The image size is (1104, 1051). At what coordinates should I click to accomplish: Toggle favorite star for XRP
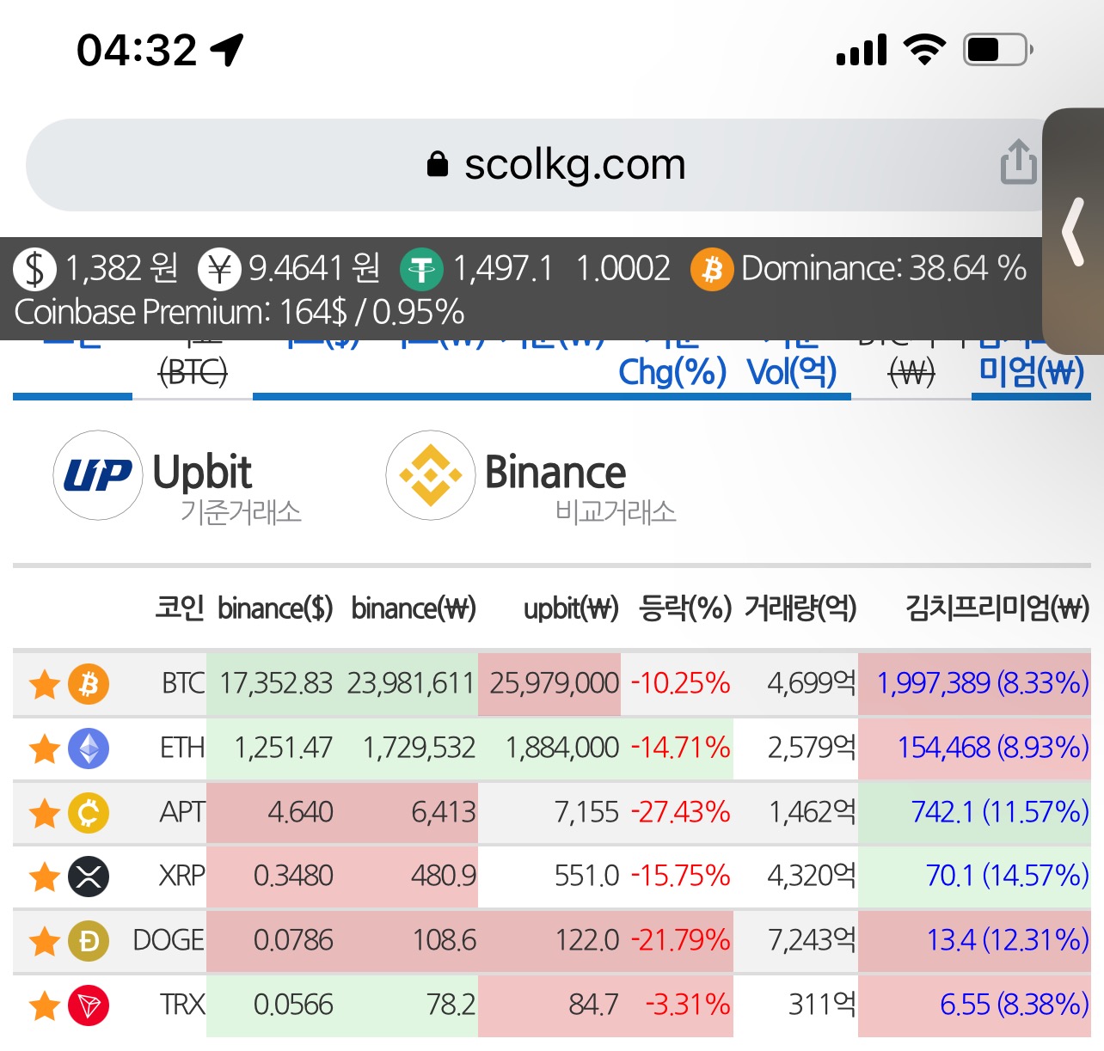(44, 877)
